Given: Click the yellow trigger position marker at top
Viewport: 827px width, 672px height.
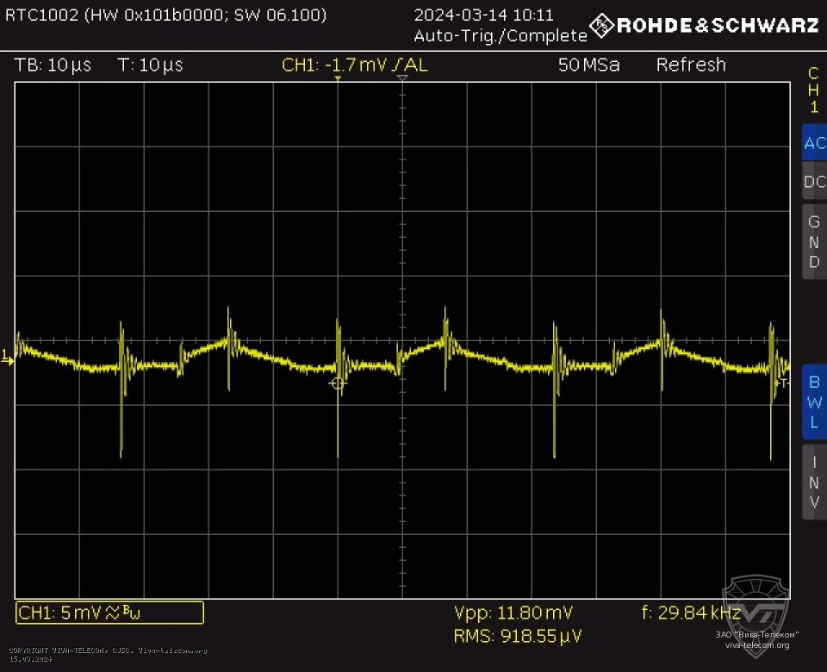Looking at the screenshot, I should click(x=338, y=79).
